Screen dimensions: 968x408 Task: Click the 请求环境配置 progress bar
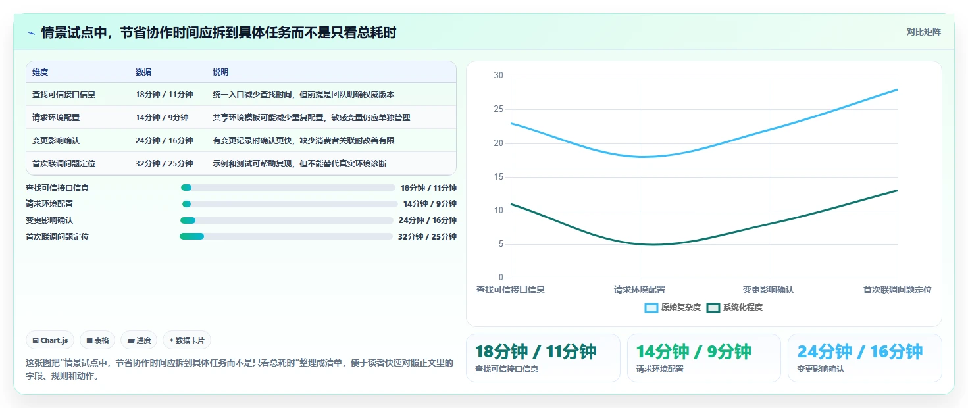click(x=290, y=204)
